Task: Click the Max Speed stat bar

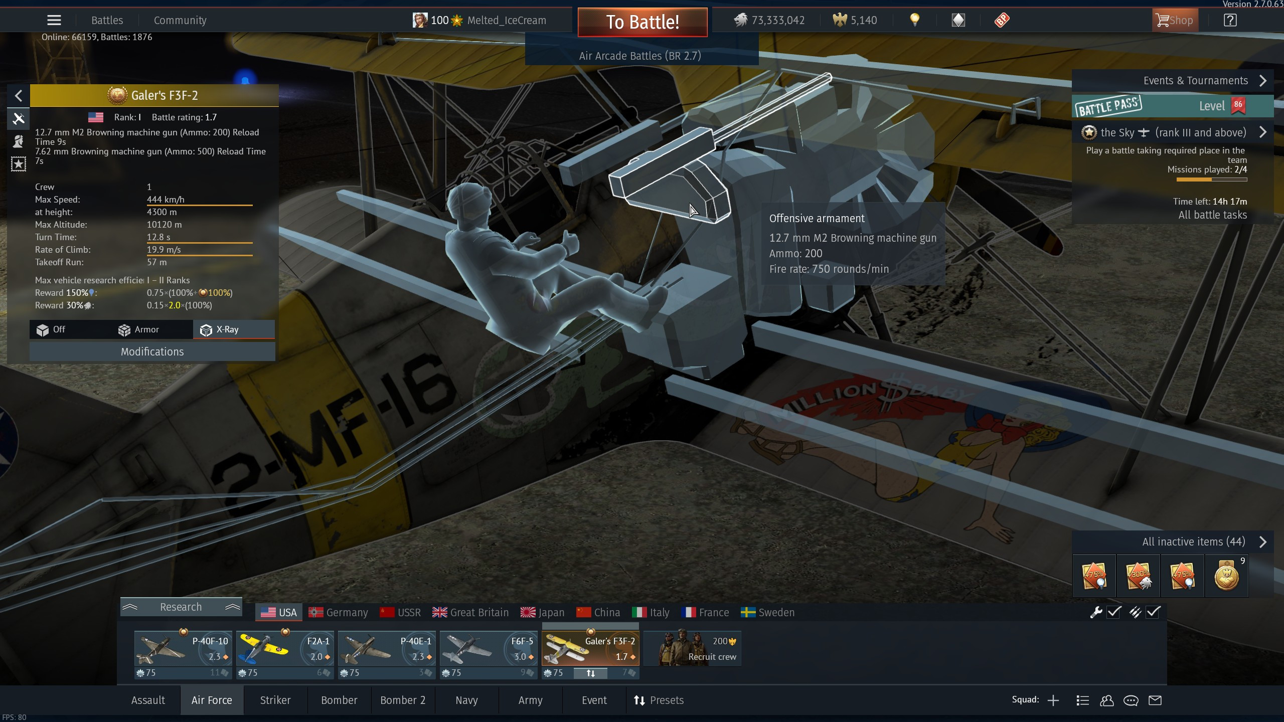Action: (x=200, y=205)
